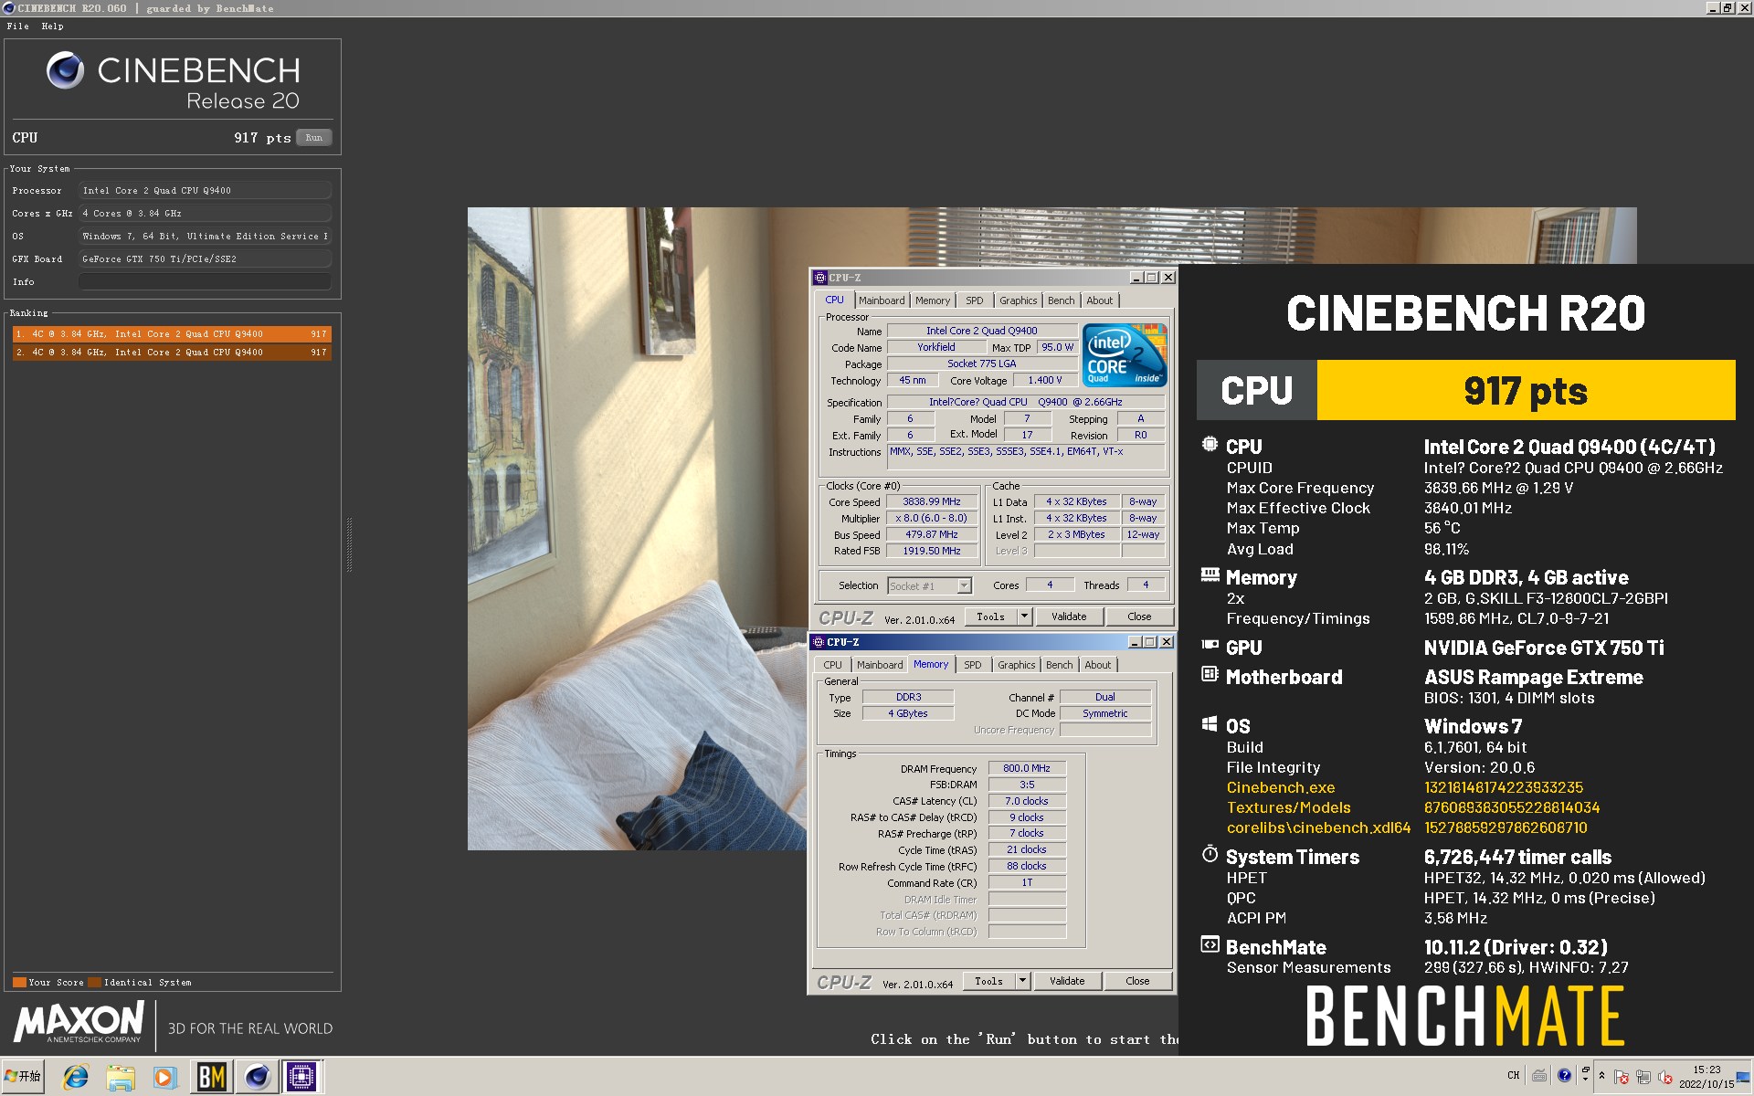Image resolution: width=1754 pixels, height=1096 pixels.
Task: Click the CPU chip icon in BenchMate panel
Action: [1210, 445]
